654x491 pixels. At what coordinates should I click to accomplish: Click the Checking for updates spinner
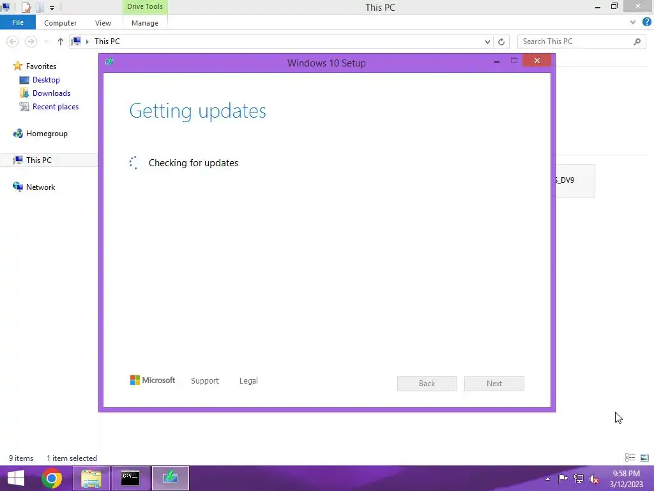point(133,163)
